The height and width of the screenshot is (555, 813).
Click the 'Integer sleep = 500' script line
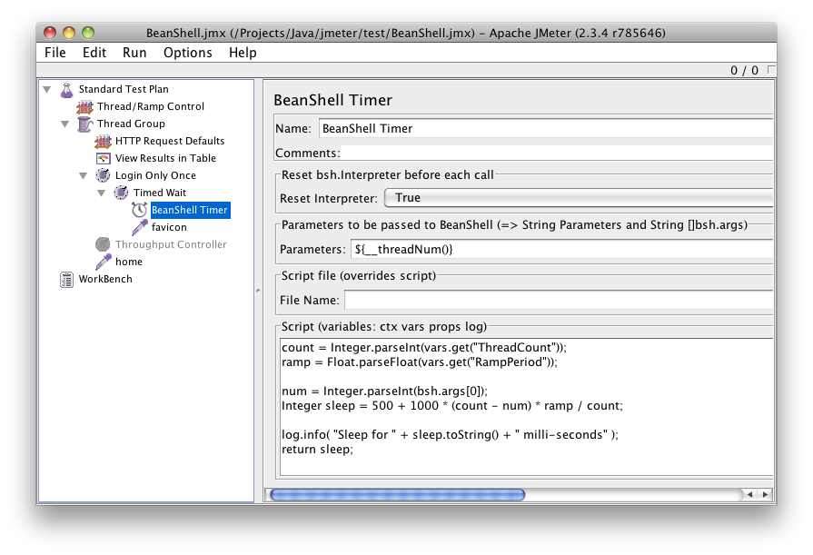tap(452, 406)
